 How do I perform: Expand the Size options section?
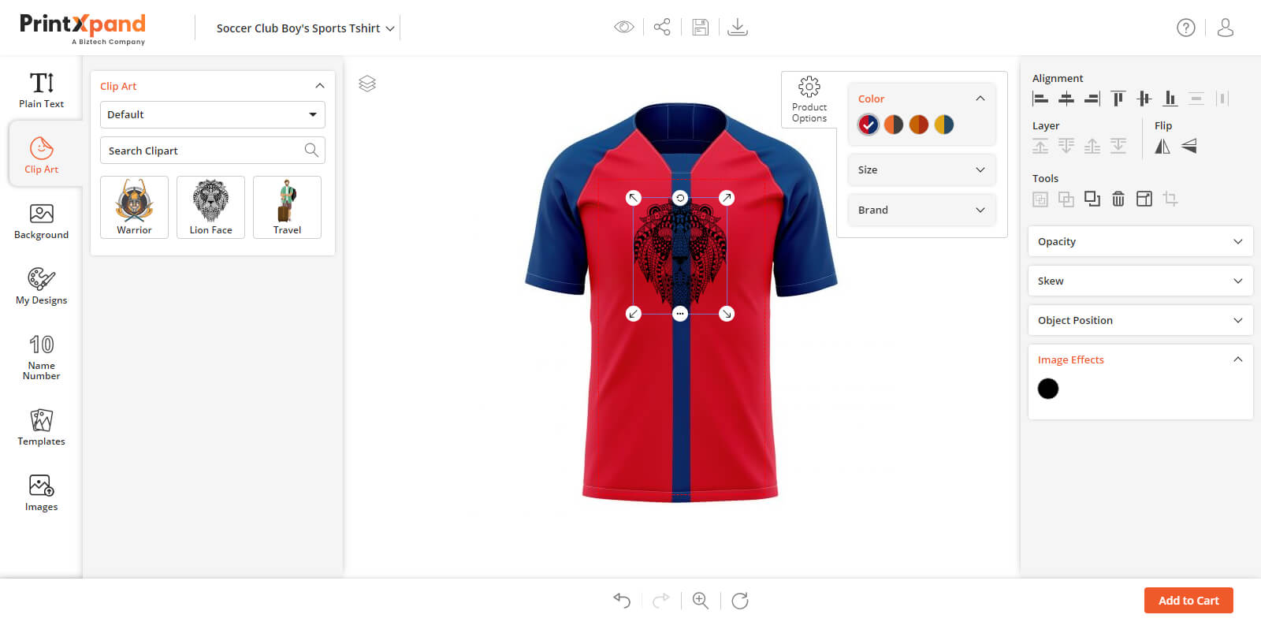click(x=921, y=169)
